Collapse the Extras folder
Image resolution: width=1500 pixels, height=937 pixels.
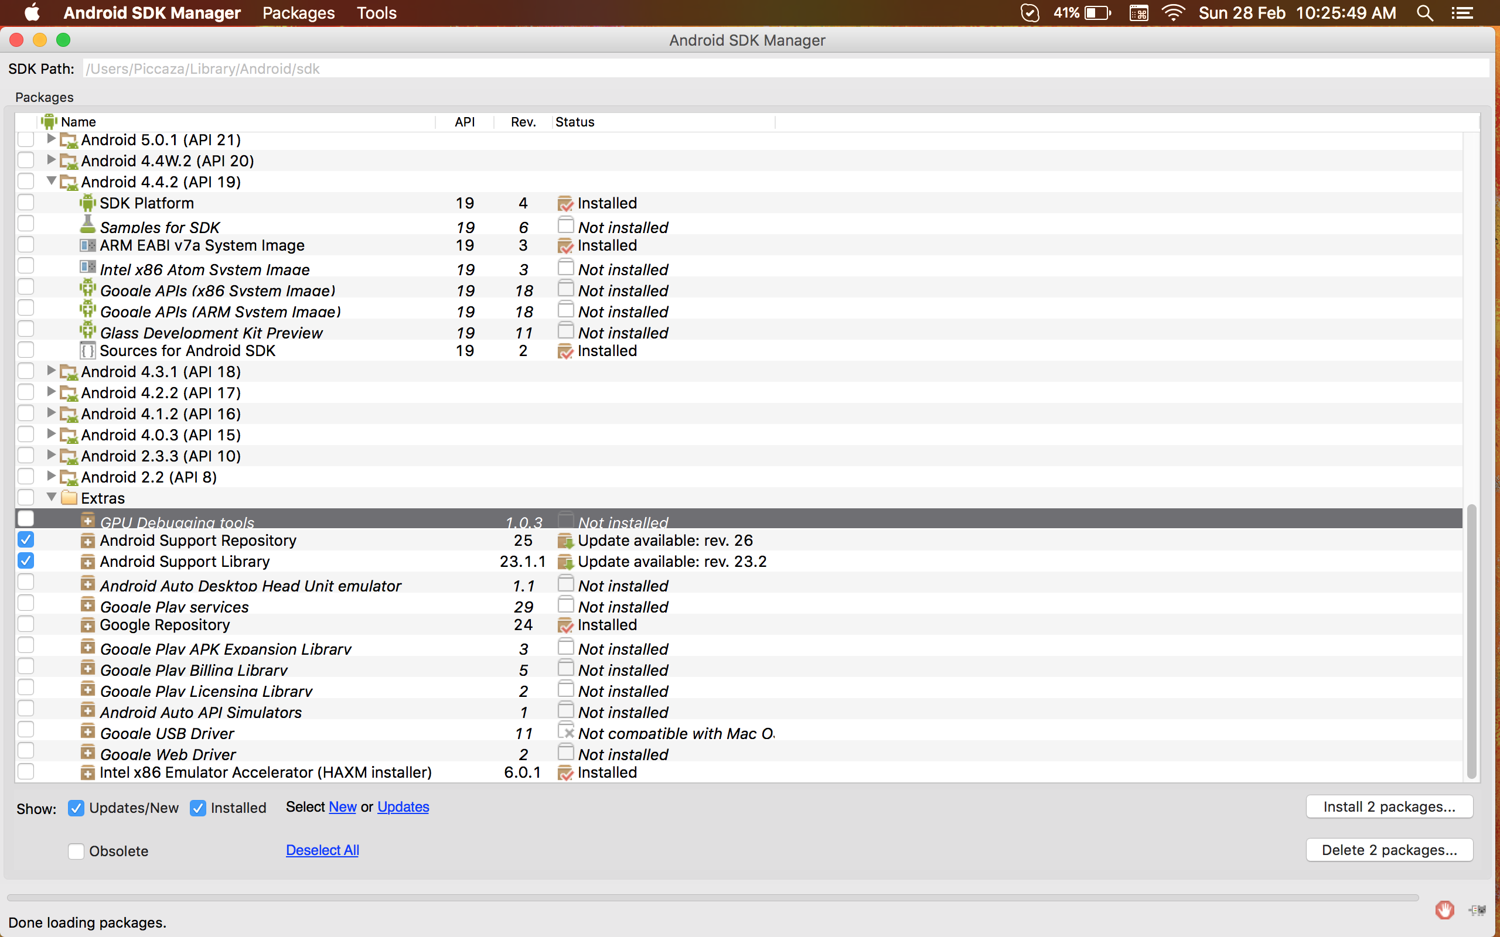click(x=52, y=497)
